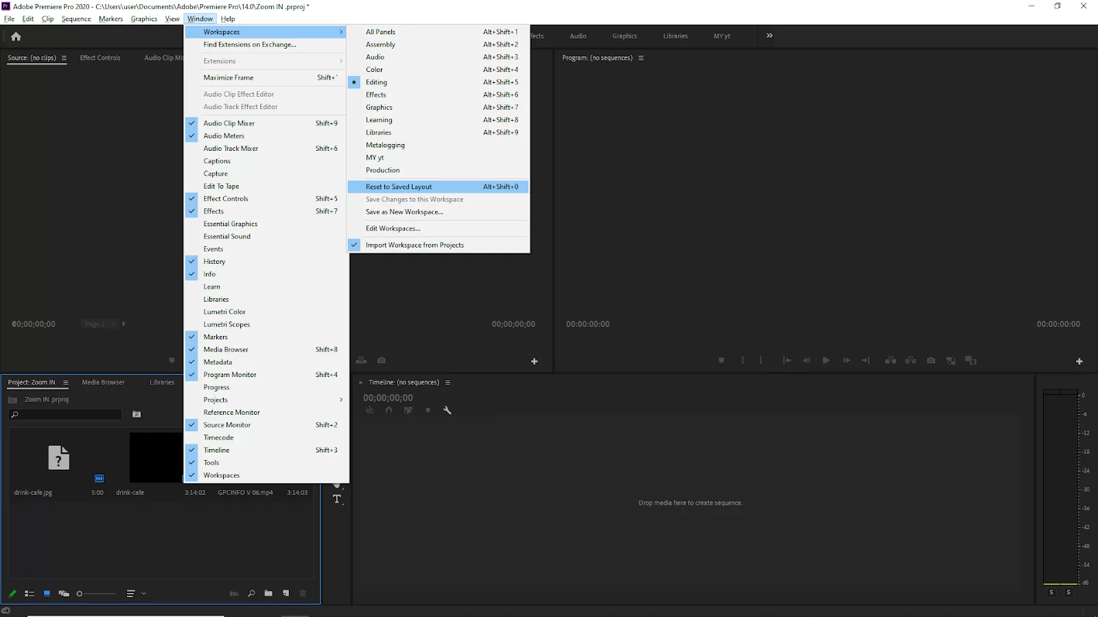
Task: Toggle Snap in Timeline magnet icon
Action: (x=389, y=411)
